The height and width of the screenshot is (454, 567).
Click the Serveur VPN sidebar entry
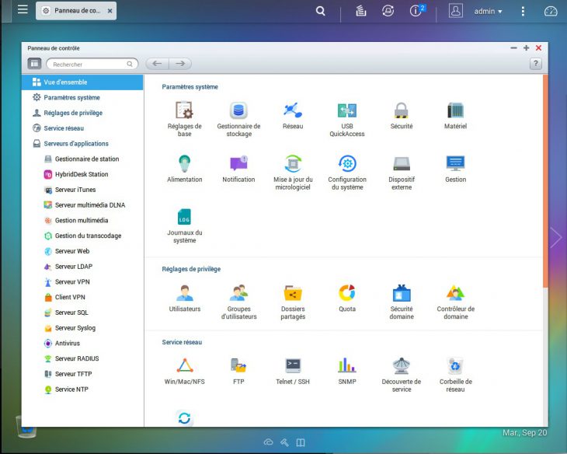(x=72, y=282)
